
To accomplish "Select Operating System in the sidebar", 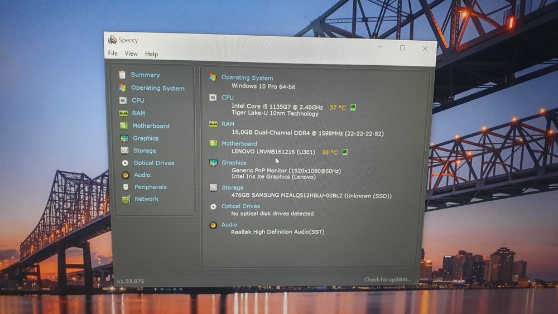I will 158,88.
